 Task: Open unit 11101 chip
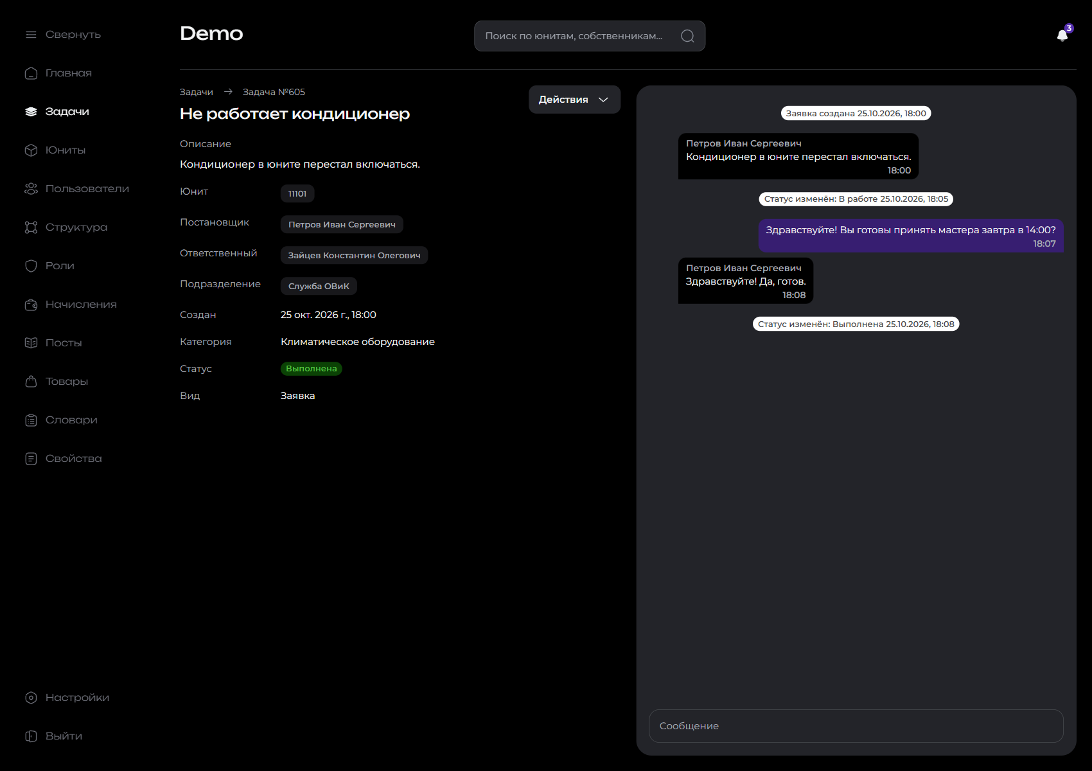click(x=297, y=193)
